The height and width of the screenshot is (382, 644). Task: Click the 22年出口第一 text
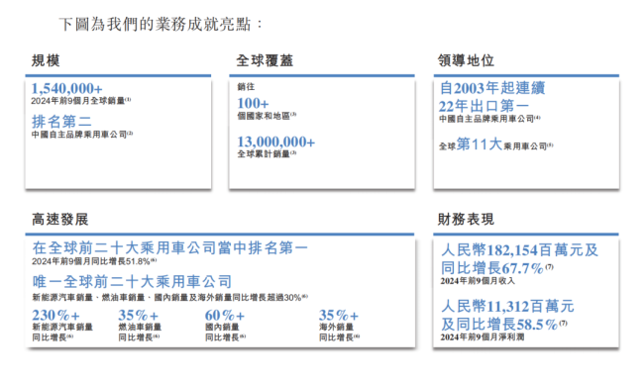[483, 106]
